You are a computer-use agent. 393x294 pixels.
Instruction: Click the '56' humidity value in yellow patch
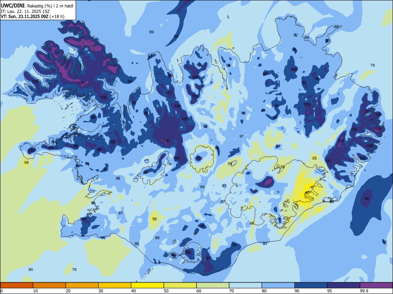[x=154, y=219]
